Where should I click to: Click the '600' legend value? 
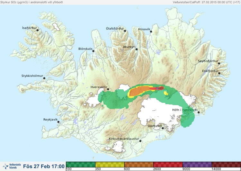point(127,169)
